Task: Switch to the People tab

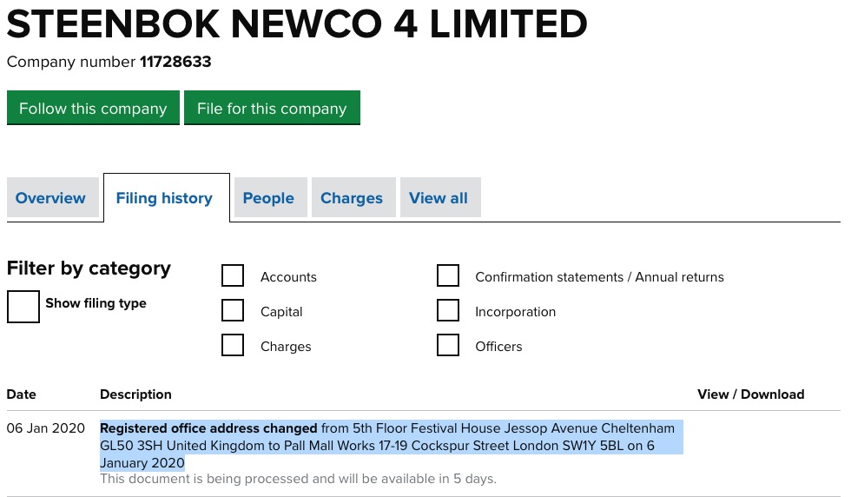Action: click(x=268, y=198)
